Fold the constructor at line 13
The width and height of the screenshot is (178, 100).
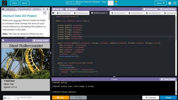coord(55,43)
